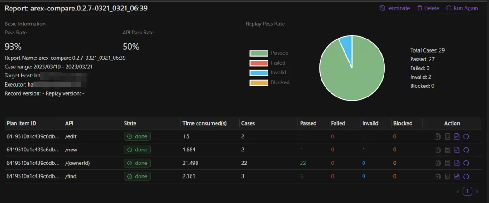Viewport: 489px width, 203px height.
Task: Toggle the Invalid legend entry
Action: coord(268,73)
